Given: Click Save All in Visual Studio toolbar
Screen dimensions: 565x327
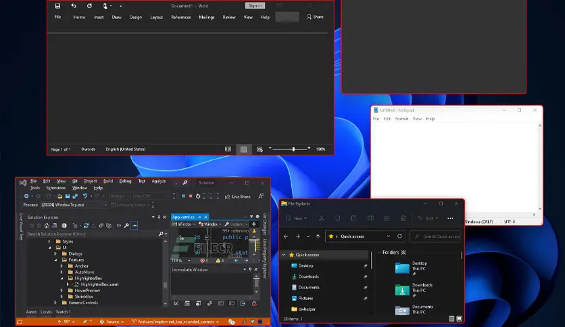Looking at the screenshot, I should pyautogui.click(x=75, y=196).
